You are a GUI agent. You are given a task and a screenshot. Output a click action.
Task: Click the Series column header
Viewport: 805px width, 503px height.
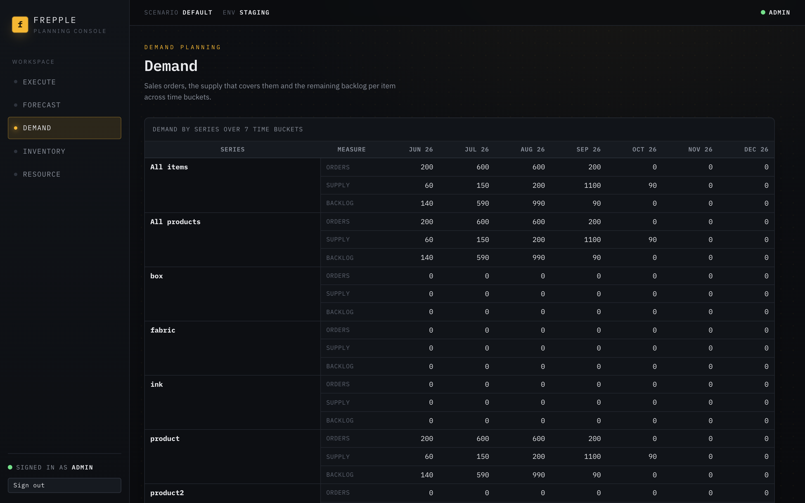click(233, 150)
